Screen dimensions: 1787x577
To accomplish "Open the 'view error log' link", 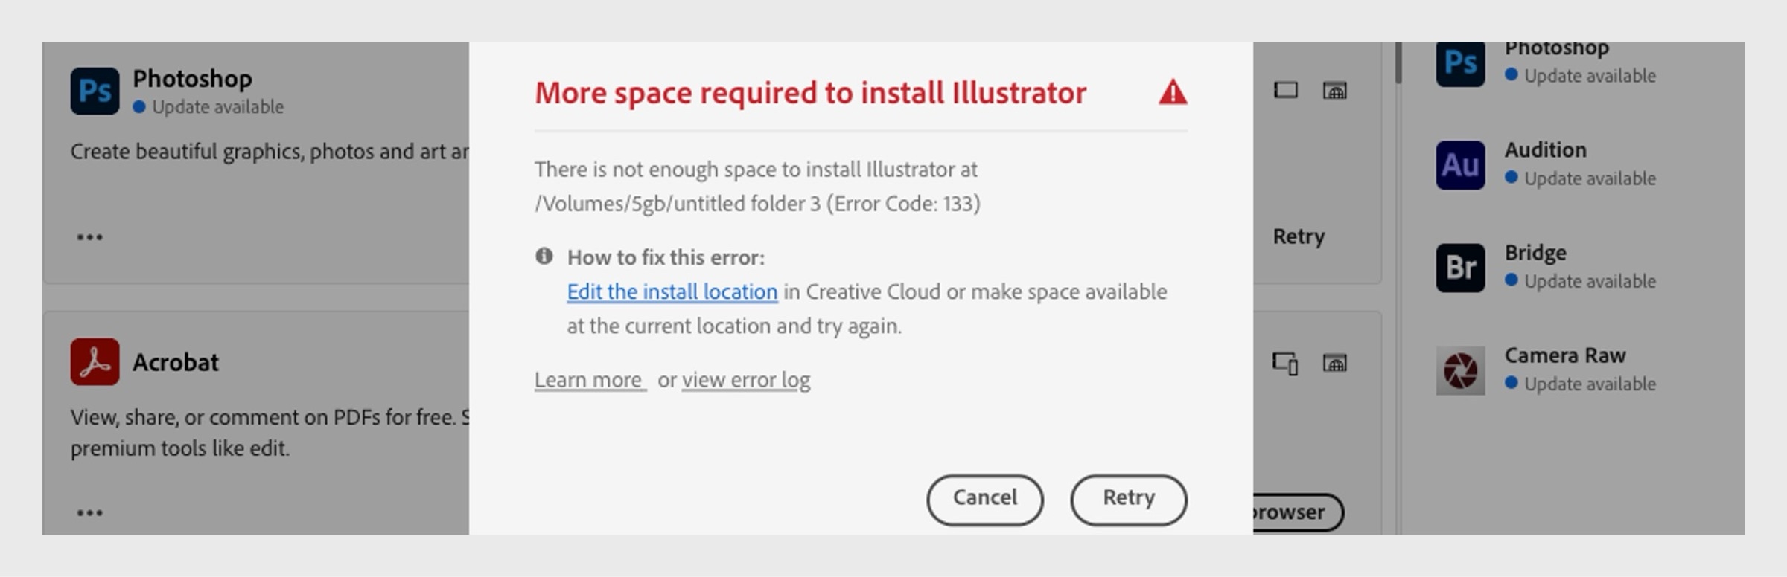I will coord(746,380).
